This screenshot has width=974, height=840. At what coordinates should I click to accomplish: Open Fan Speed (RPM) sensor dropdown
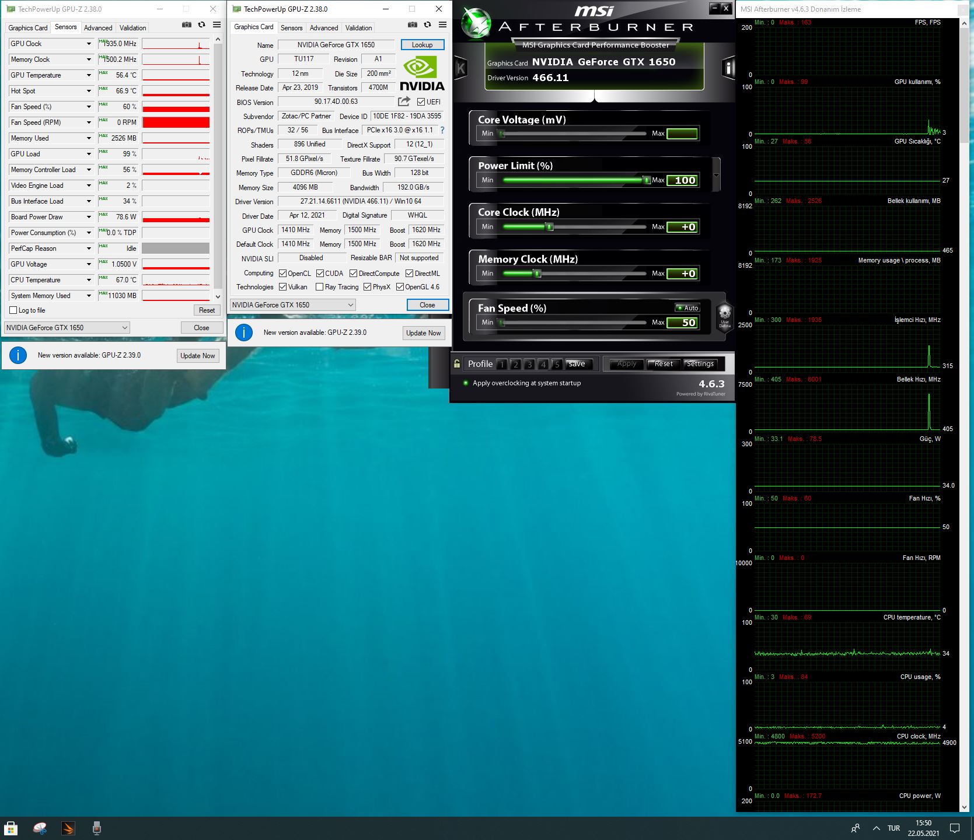click(89, 123)
